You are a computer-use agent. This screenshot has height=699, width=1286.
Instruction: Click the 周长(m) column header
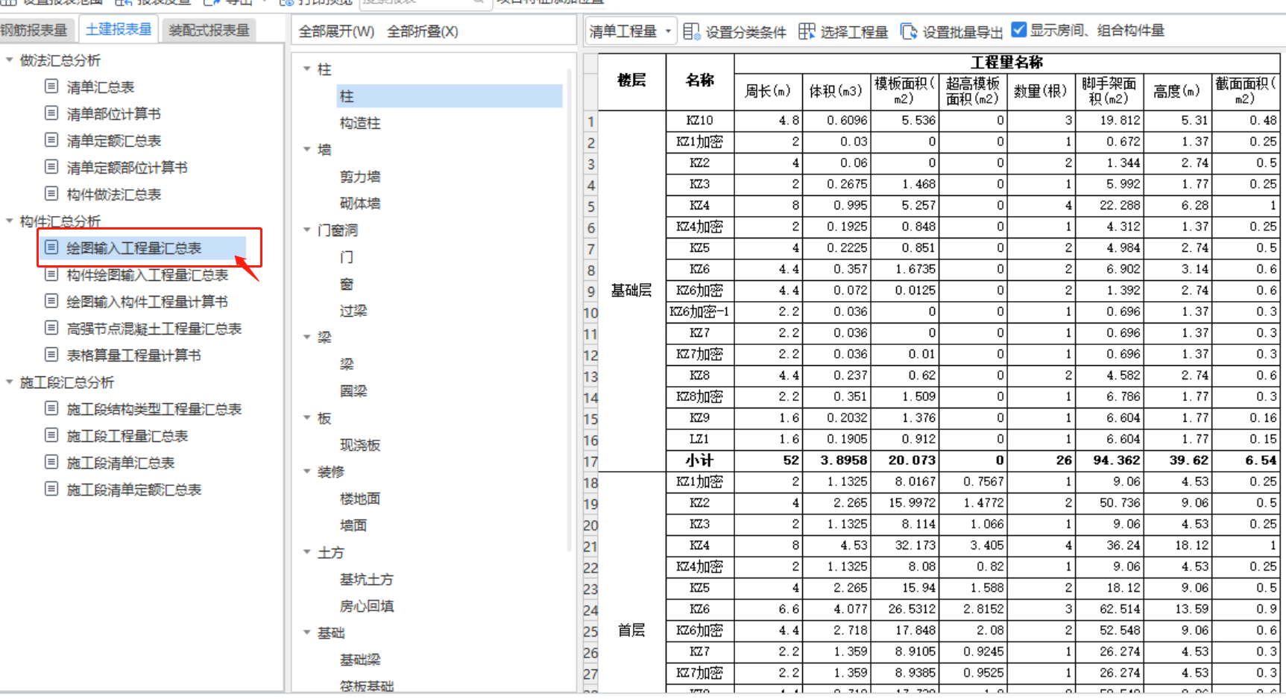tap(768, 91)
